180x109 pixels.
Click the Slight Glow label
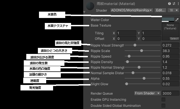(100, 84)
